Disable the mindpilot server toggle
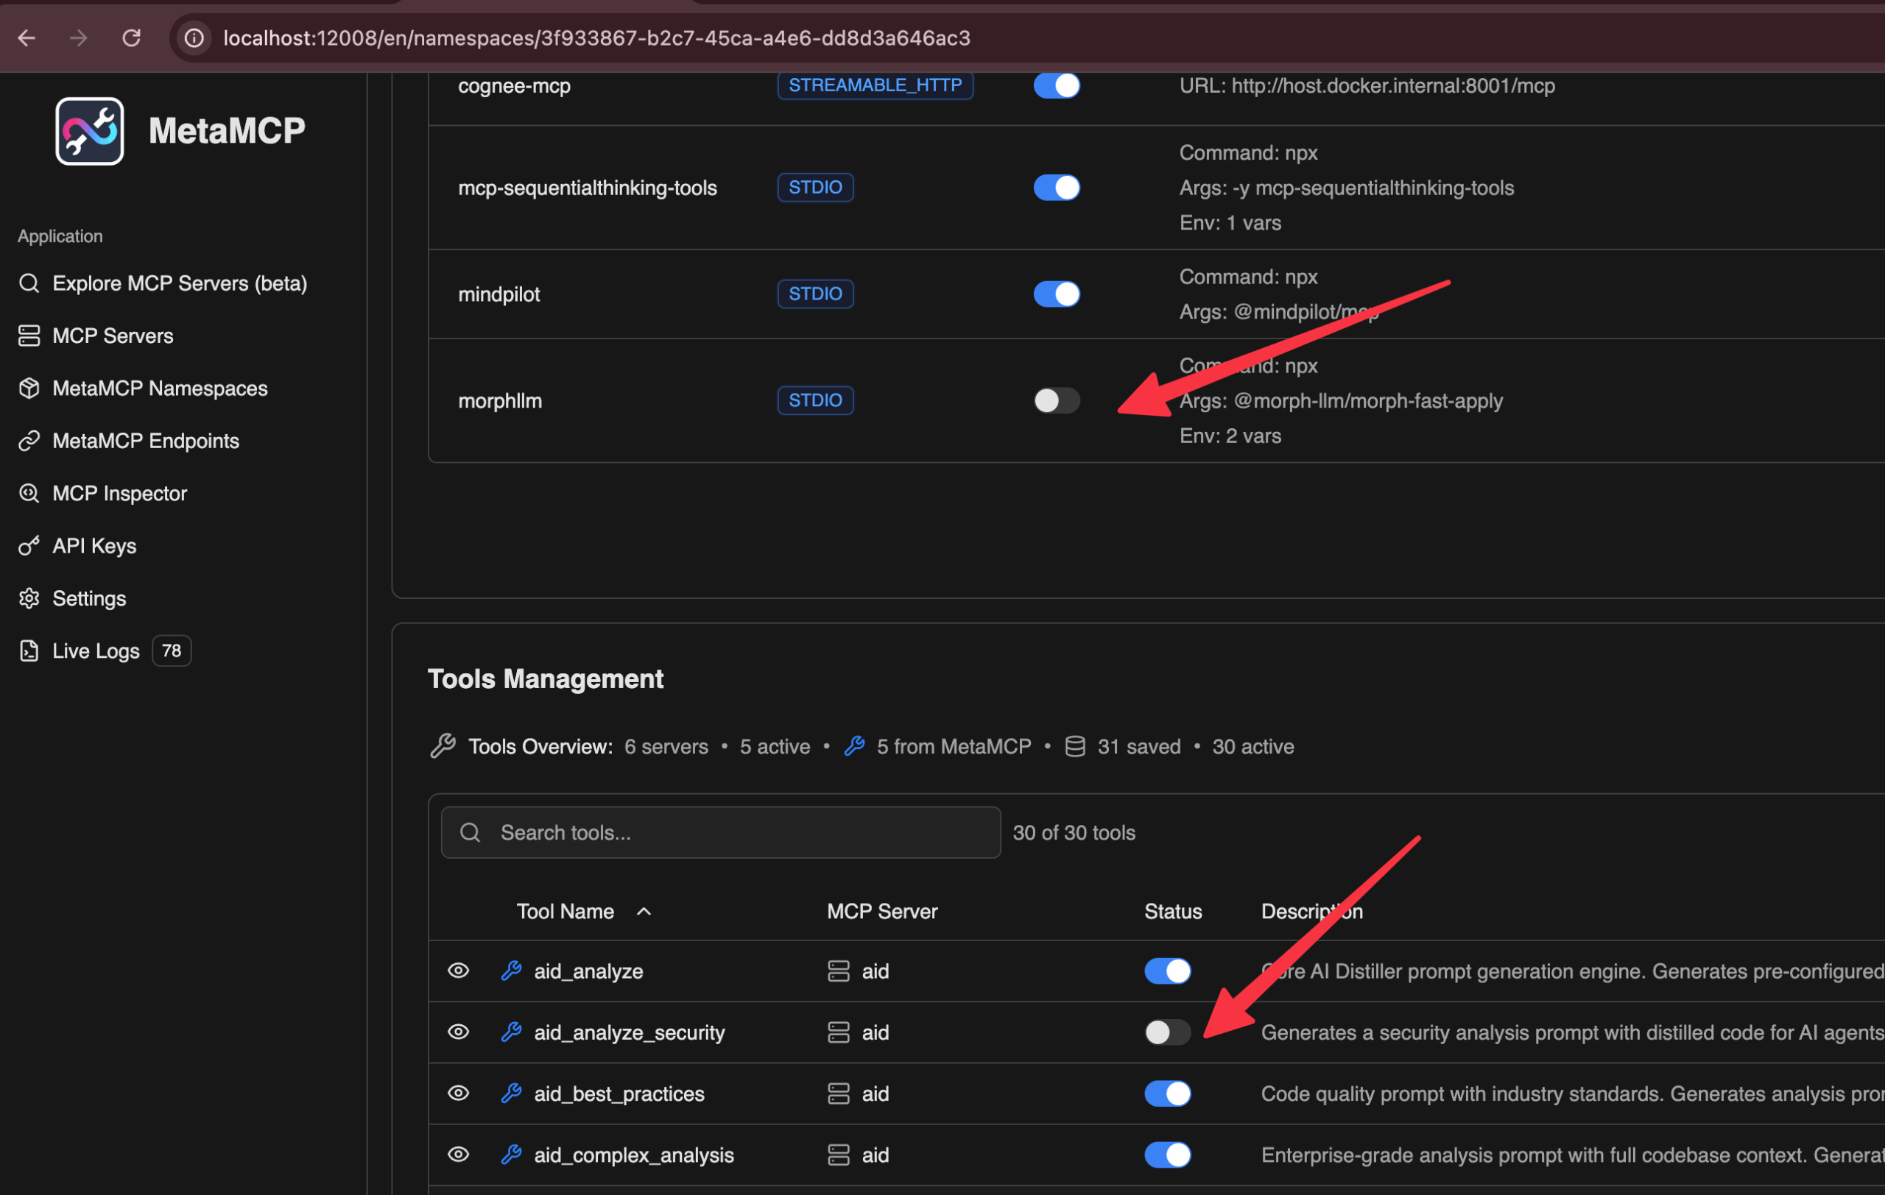This screenshot has height=1195, width=1885. pos(1056,294)
